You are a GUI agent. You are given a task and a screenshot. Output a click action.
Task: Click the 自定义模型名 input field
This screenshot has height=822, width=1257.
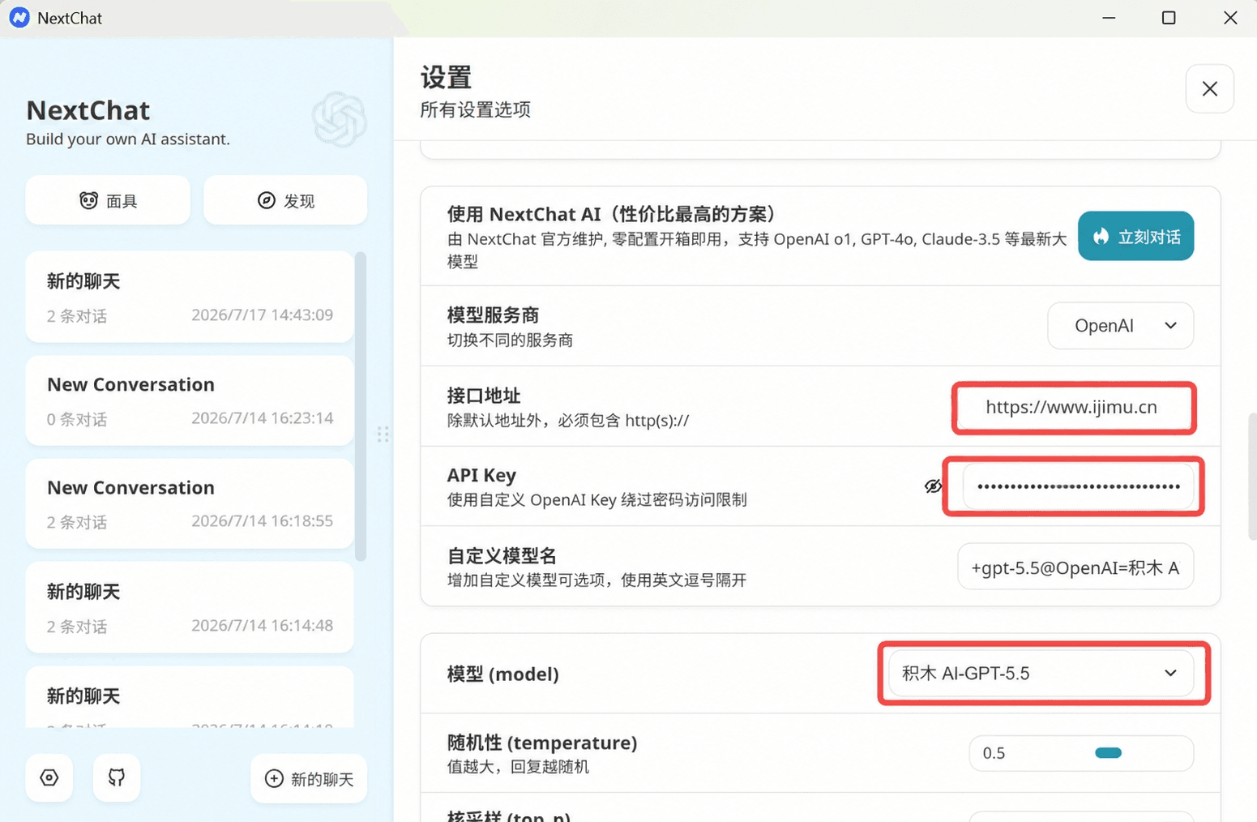[x=1075, y=567]
